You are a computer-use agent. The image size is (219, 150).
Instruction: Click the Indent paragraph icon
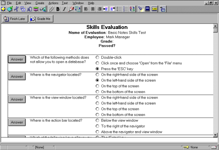(106, 9)
